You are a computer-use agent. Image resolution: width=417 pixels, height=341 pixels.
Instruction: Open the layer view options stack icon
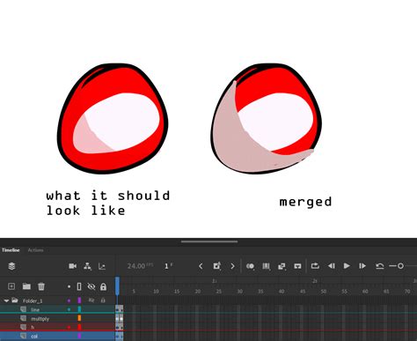(x=11, y=266)
